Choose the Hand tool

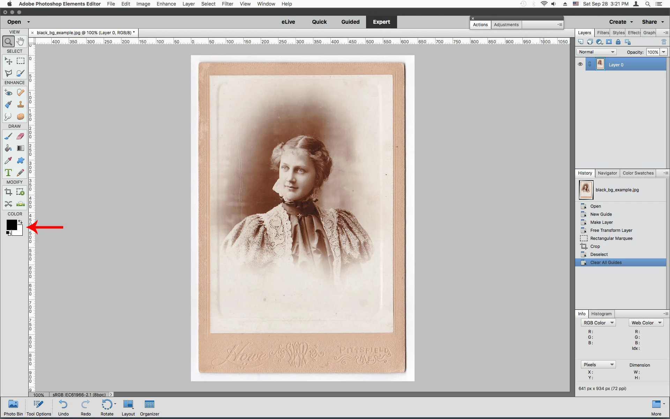point(21,42)
